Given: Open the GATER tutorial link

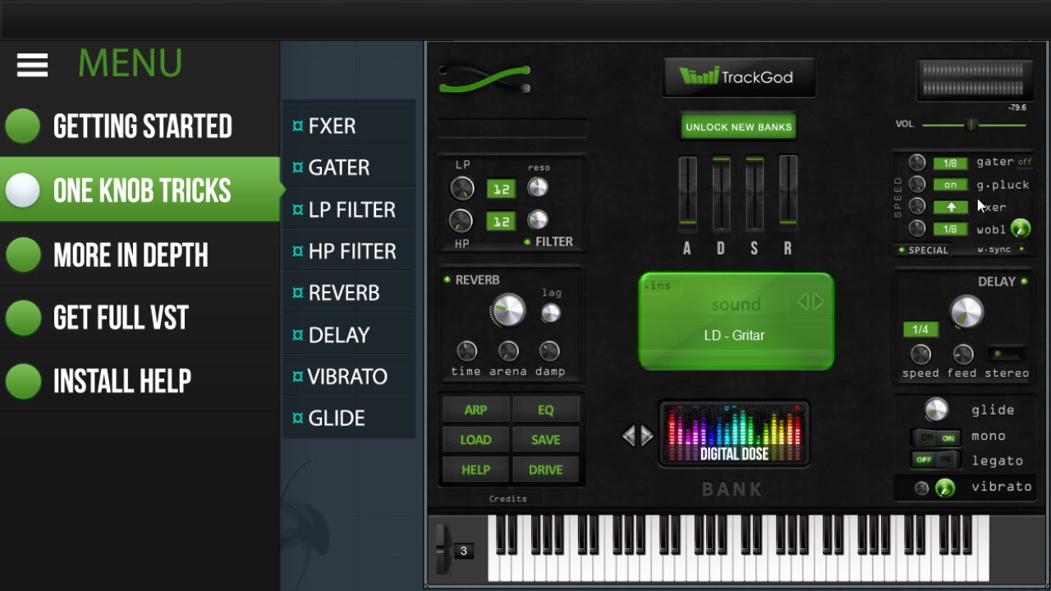Looking at the screenshot, I should coord(348,167).
